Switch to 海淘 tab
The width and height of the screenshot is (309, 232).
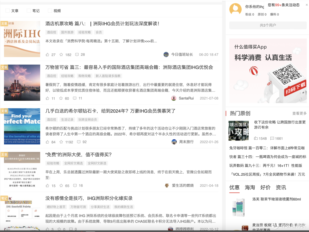(x=250, y=187)
